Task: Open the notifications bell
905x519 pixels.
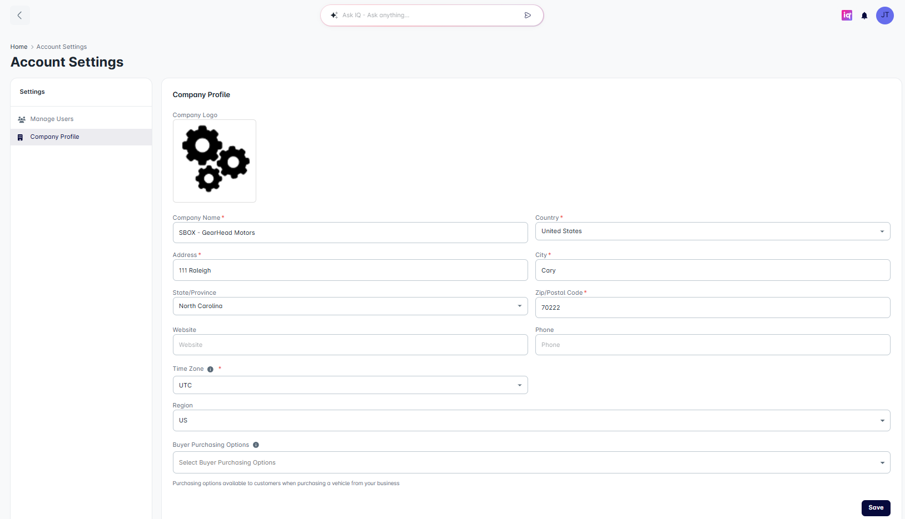Action: [864, 16]
